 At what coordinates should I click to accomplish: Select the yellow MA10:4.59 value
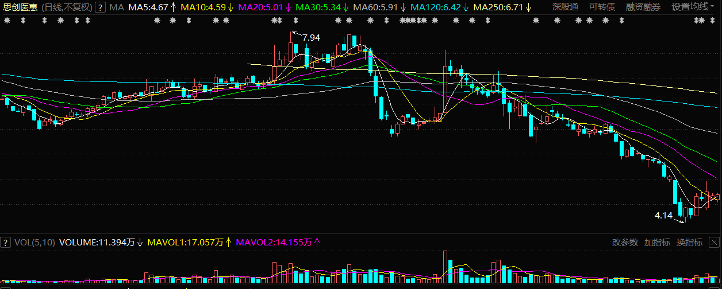(203, 7)
